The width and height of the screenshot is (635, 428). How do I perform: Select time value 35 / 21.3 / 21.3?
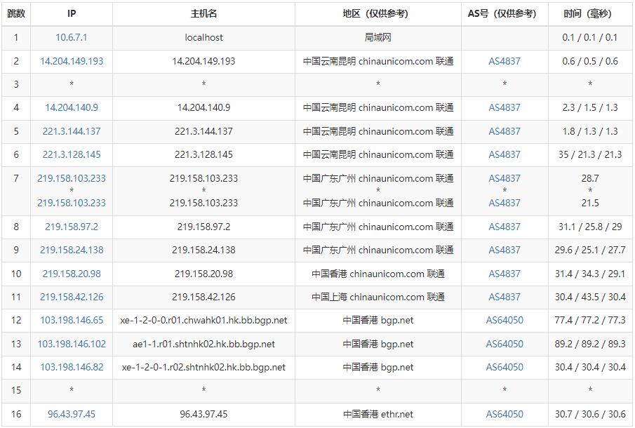tap(590, 154)
